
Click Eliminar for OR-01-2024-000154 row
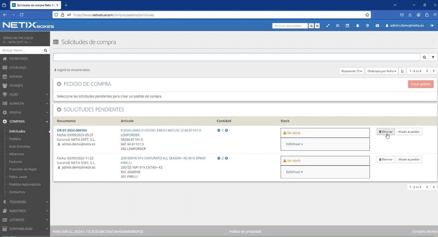(x=386, y=132)
